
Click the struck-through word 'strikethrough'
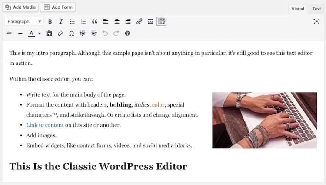(x=87, y=115)
